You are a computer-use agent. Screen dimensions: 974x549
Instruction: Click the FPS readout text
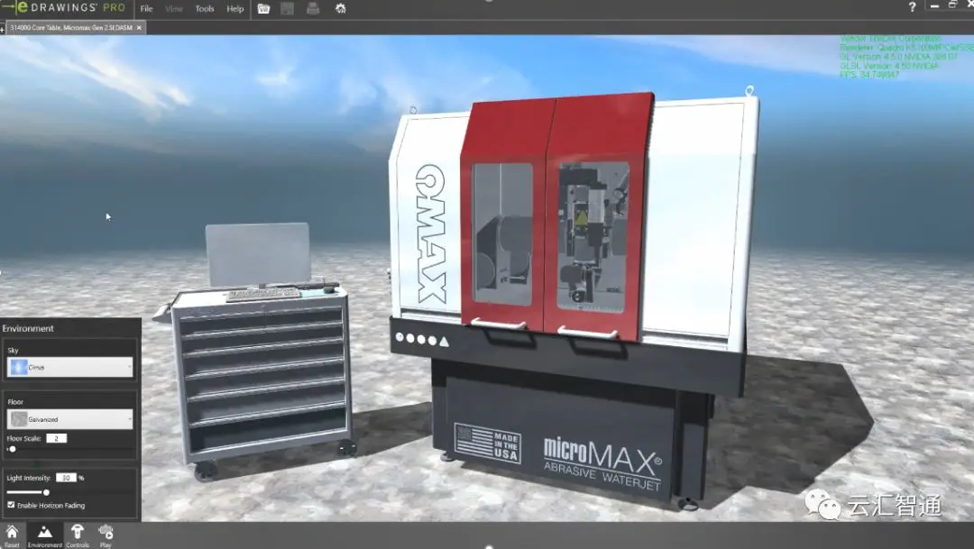coord(869,75)
